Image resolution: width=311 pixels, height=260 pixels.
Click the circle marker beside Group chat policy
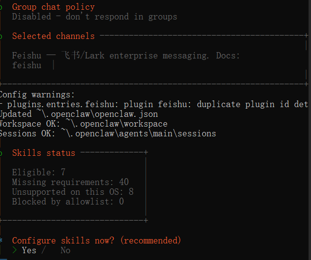pos(1,7)
